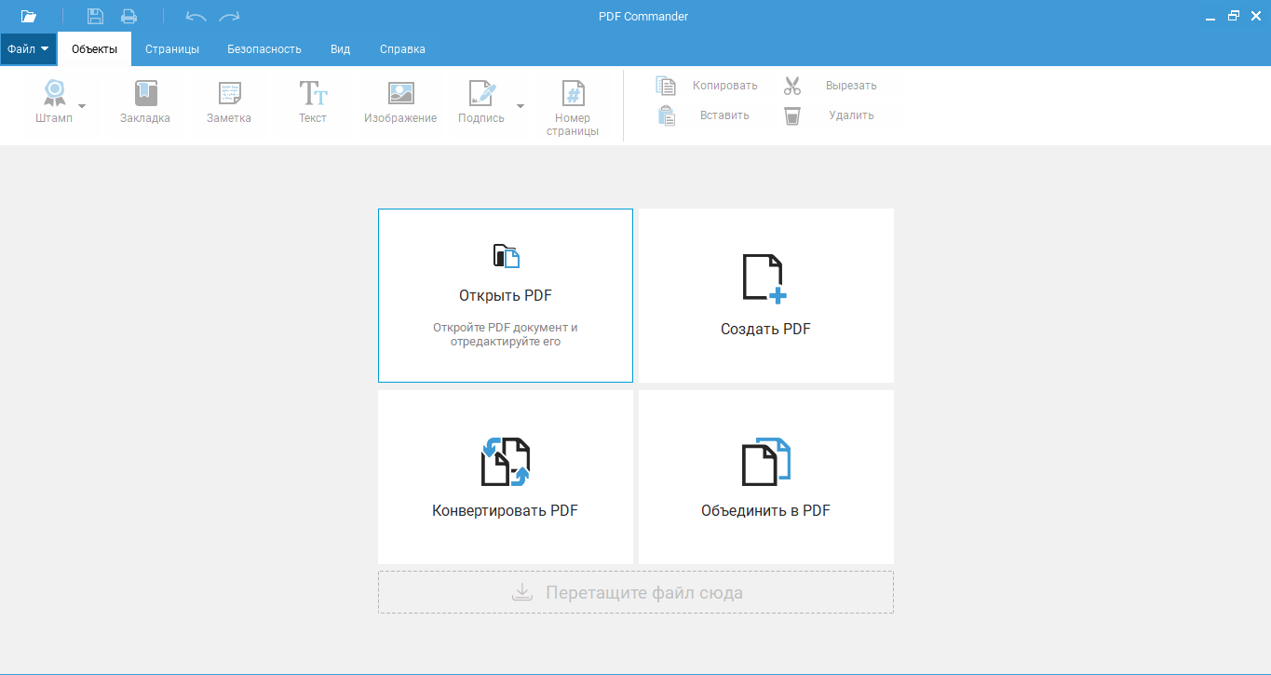The image size is (1271, 675).
Task: Click the Перетащите файл сюда drop zone
Action: tap(636, 592)
